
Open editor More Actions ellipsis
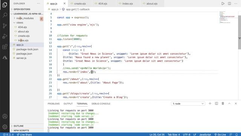236,3
